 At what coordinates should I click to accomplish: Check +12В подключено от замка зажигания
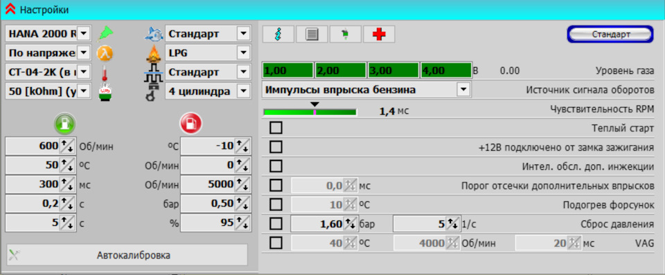pos(276,146)
